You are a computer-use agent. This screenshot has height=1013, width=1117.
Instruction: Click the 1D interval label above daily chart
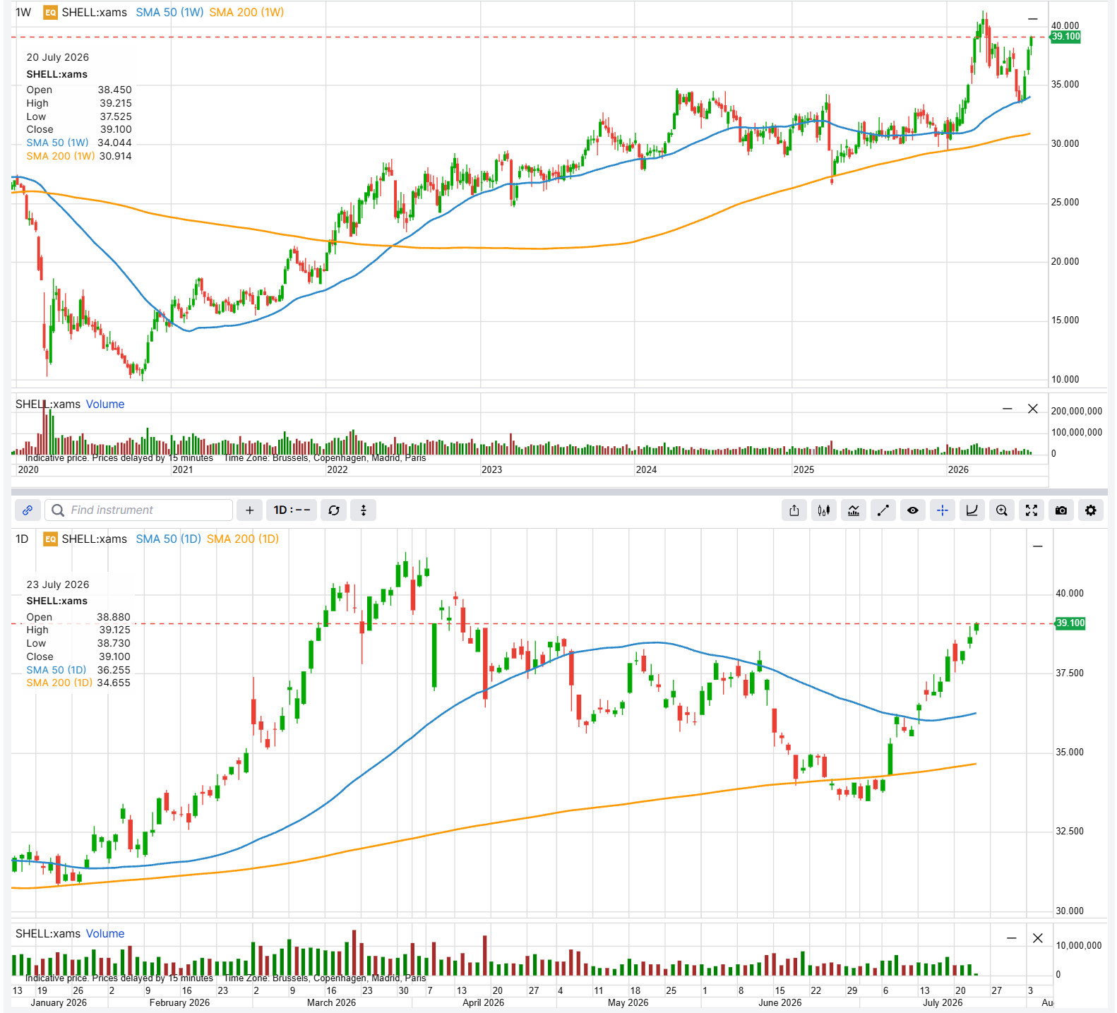pos(22,539)
